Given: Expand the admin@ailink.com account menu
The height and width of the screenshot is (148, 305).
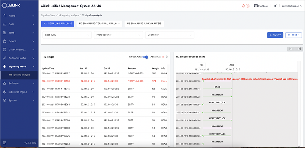Looking at the screenshot, I should point(292,6).
